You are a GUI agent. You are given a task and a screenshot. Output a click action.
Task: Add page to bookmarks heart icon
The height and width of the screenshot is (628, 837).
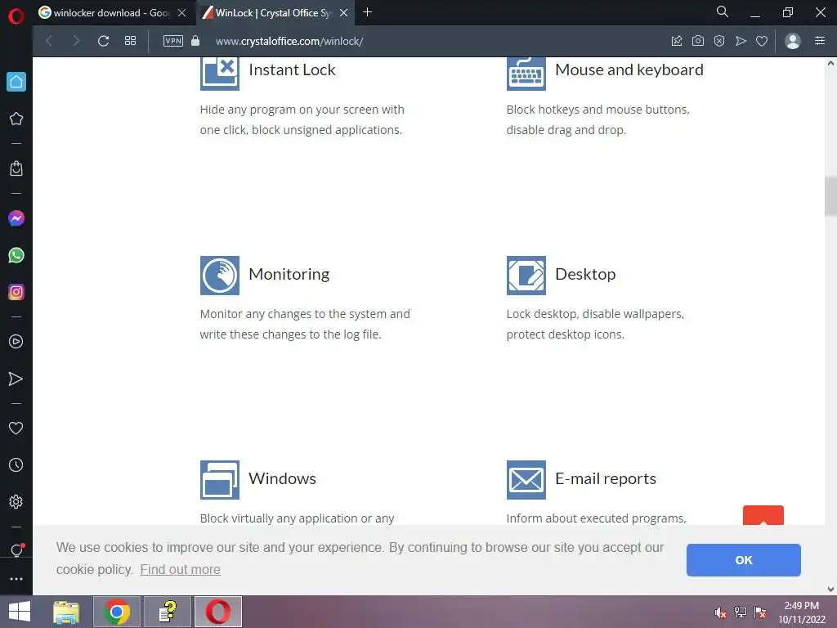click(x=762, y=41)
